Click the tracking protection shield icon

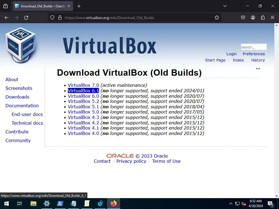tap(52, 18)
